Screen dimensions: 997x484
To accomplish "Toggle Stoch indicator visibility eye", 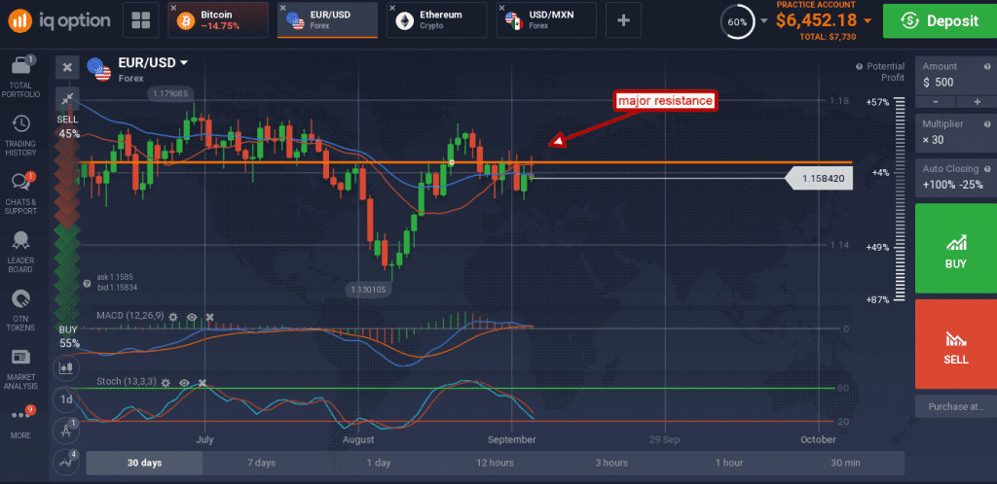I will coord(184,383).
